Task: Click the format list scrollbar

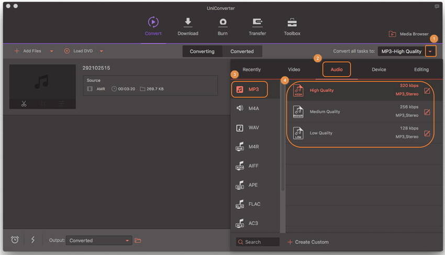Action: pos(283,136)
